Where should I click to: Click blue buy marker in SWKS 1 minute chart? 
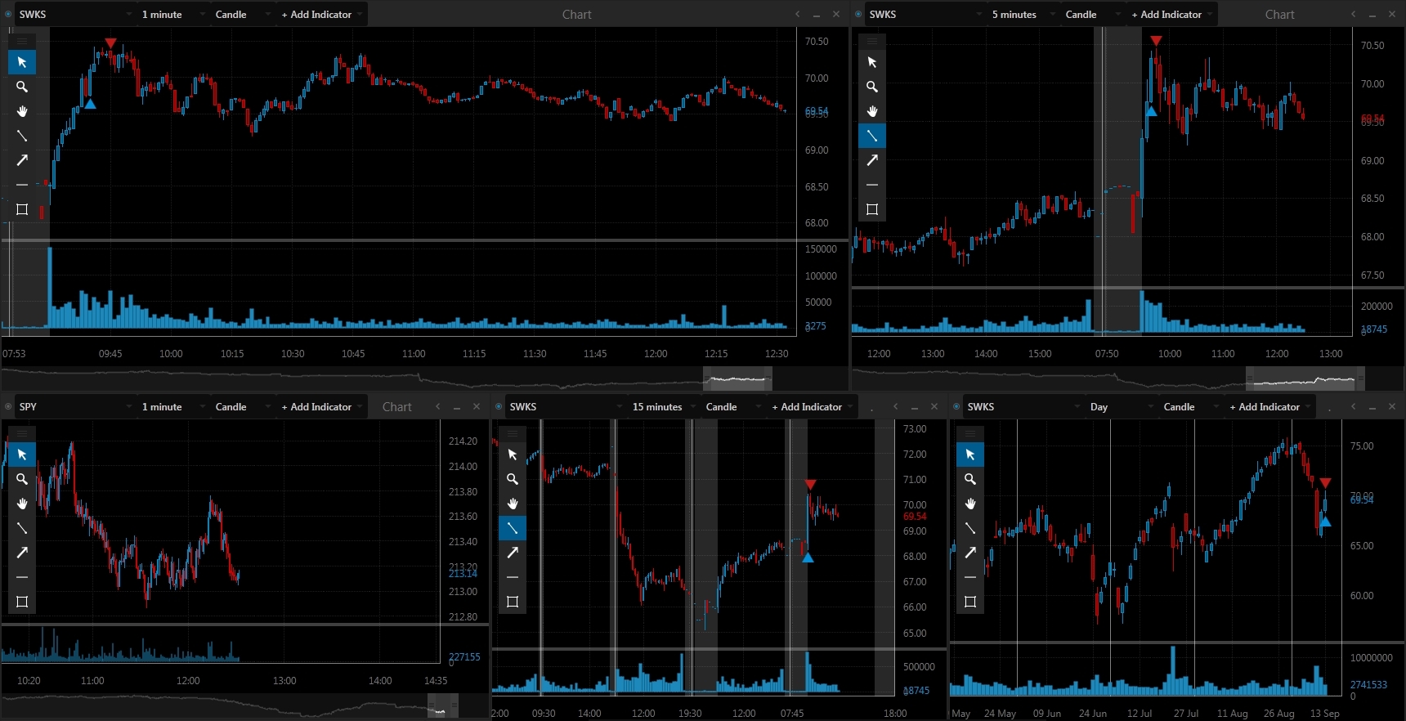point(90,104)
